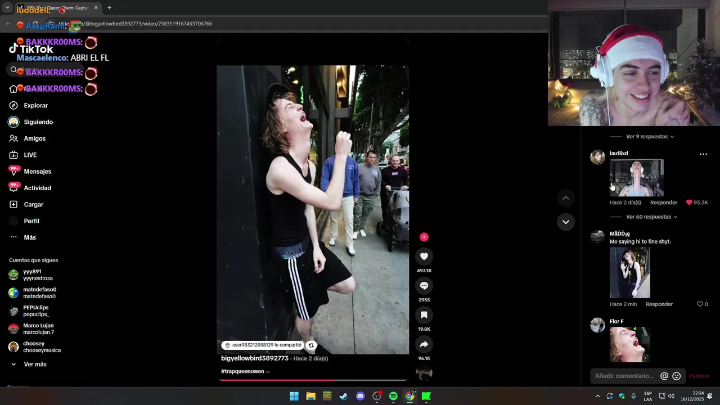Open Perfil in the sidebar
The width and height of the screenshot is (720, 405).
tap(31, 221)
